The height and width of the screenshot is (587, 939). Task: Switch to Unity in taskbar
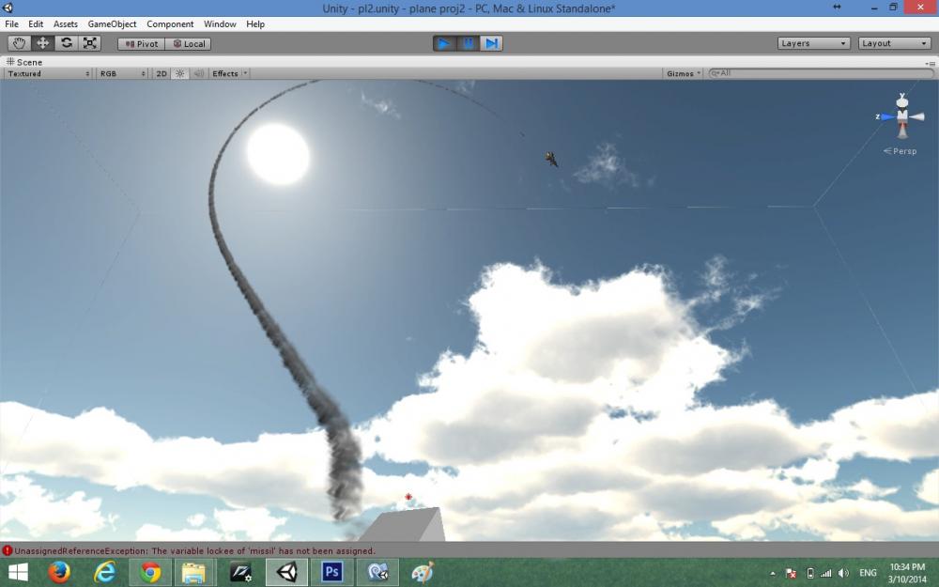click(x=286, y=573)
